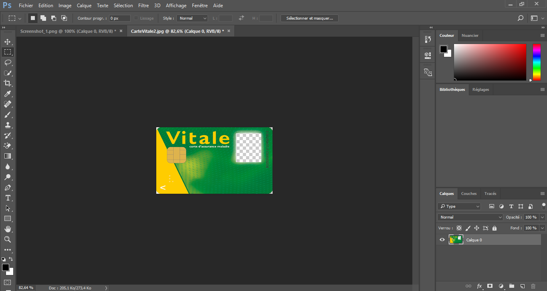Filter layers by type layers
Image resolution: width=547 pixels, height=291 pixels.
[x=511, y=207]
